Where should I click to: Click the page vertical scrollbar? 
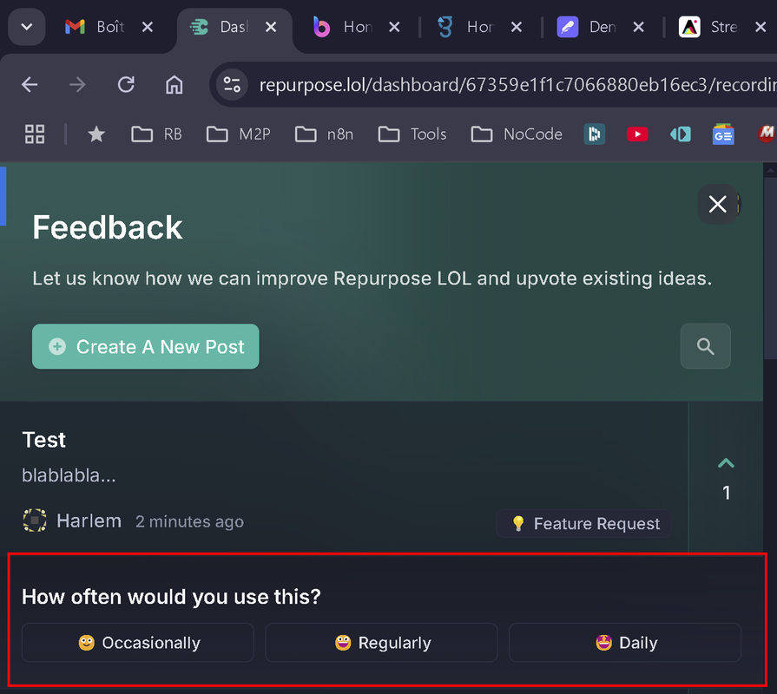pos(771,268)
